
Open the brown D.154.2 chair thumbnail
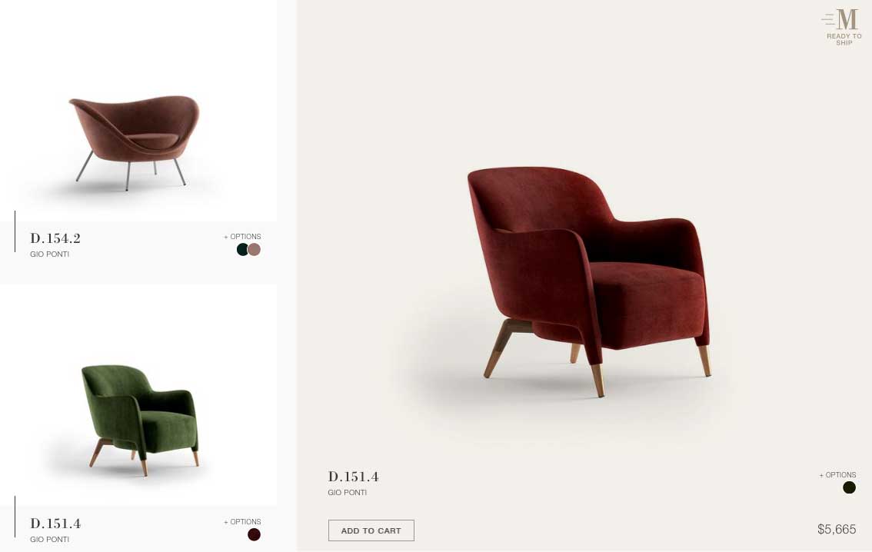pos(134,142)
